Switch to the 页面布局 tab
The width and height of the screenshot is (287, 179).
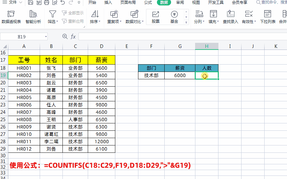pos(128,2)
